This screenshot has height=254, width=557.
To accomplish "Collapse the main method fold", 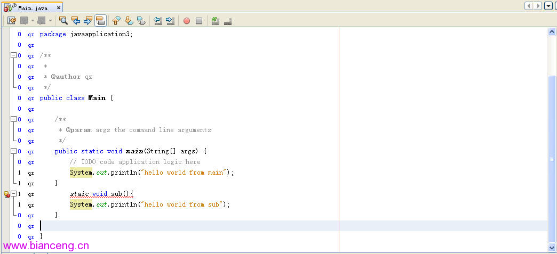I will pyautogui.click(x=13, y=151).
